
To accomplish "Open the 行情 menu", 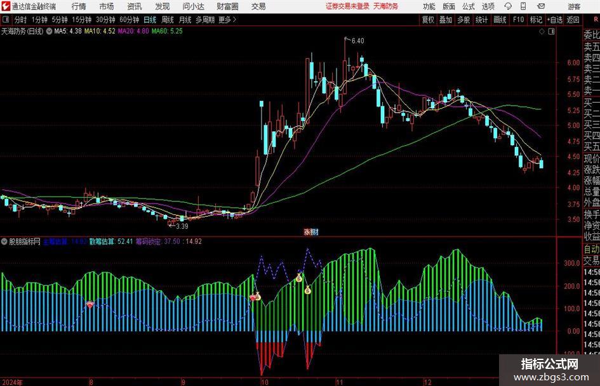I will click(79, 6).
